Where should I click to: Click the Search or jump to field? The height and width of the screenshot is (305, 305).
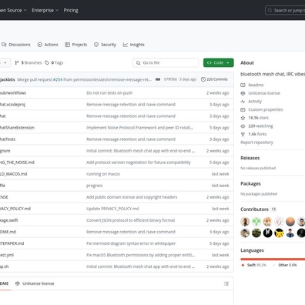285,10
